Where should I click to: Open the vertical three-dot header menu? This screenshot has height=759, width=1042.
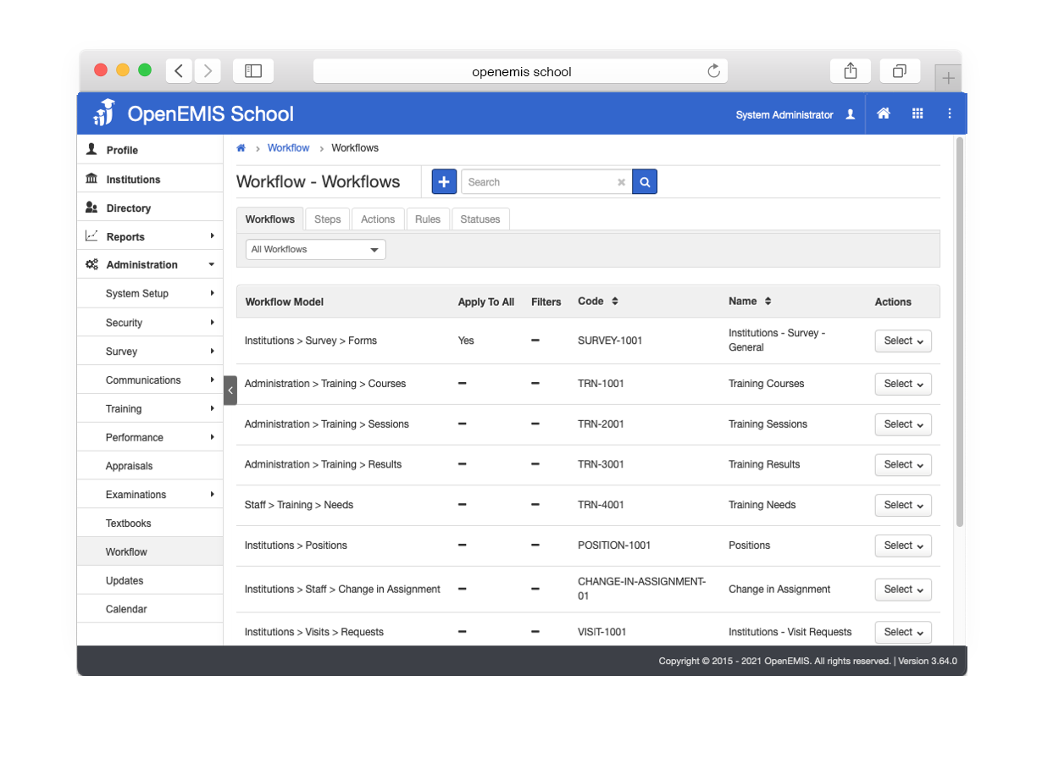(950, 114)
